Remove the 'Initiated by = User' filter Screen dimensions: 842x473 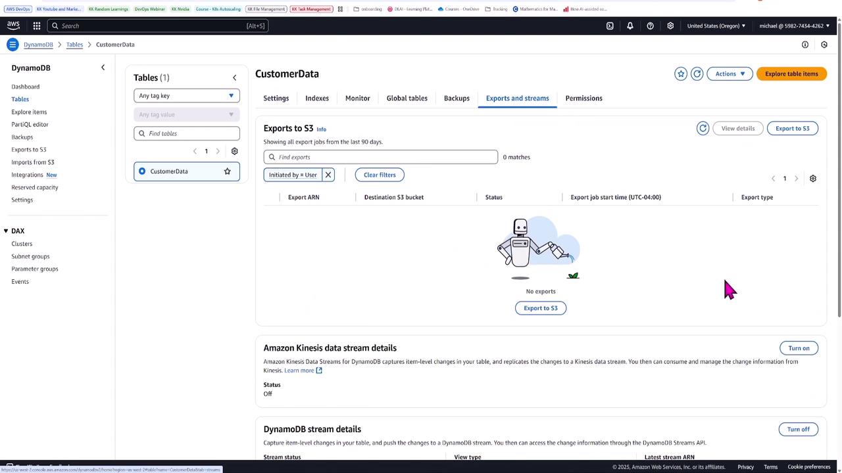click(x=328, y=175)
